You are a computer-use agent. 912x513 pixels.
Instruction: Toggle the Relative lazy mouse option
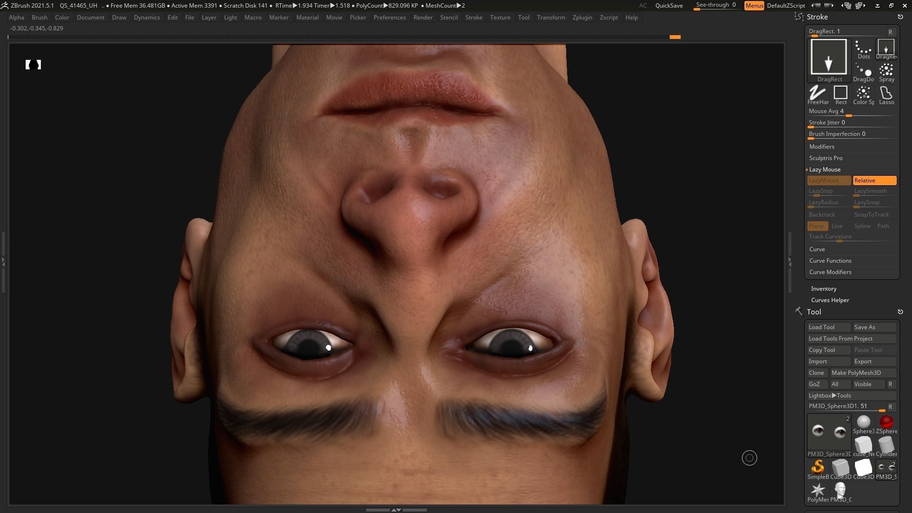point(874,180)
